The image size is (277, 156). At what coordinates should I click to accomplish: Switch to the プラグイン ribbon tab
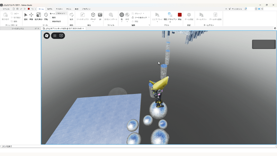pyautogui.click(x=86, y=9)
